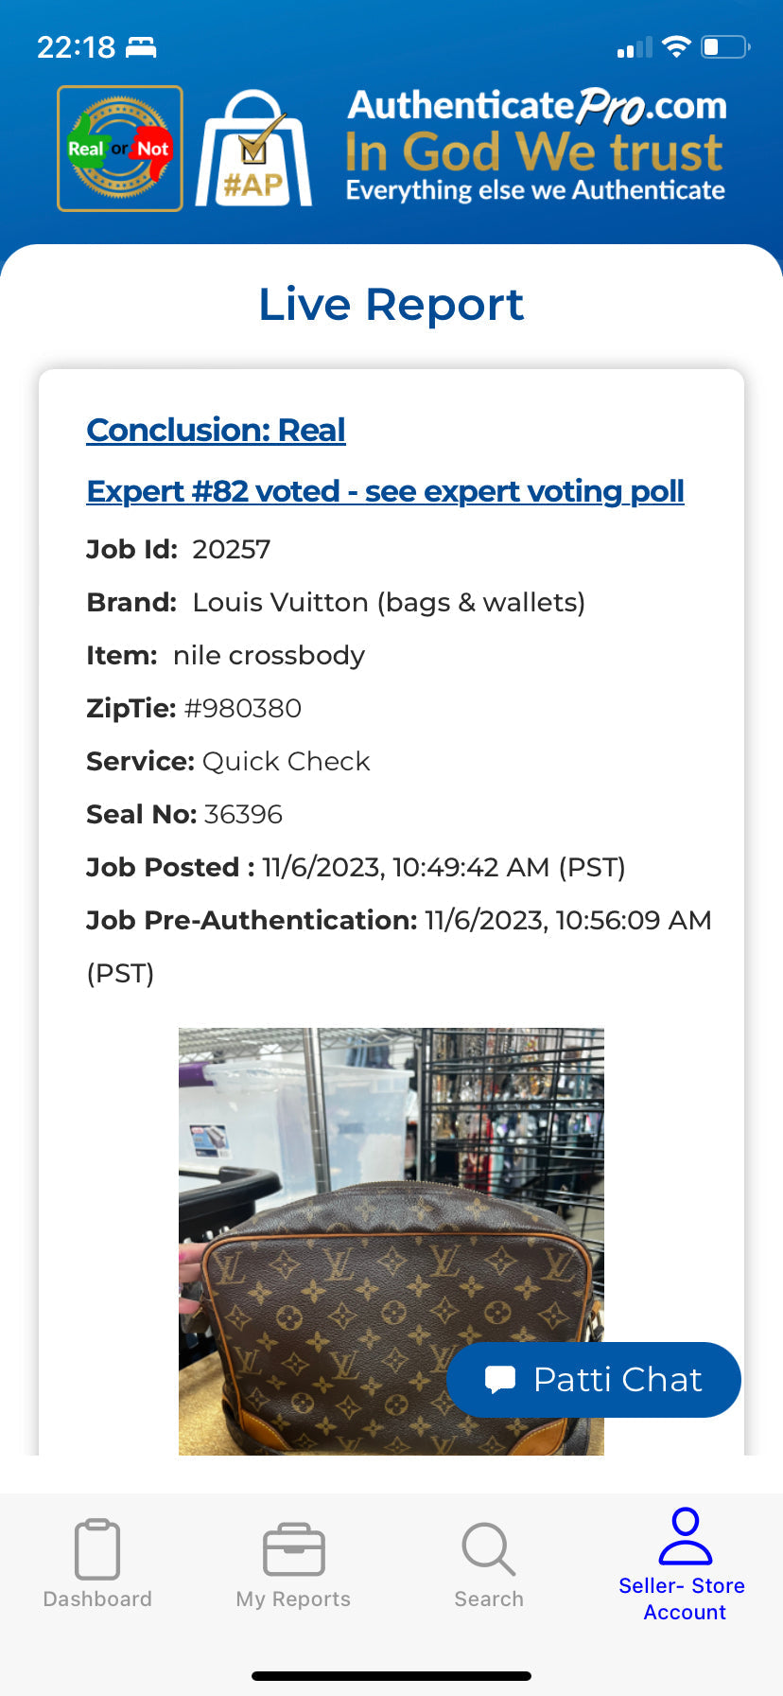Viewport: 783px width, 1696px height.
Task: Select the Seller- Store Account tab label
Action: coord(682,1599)
